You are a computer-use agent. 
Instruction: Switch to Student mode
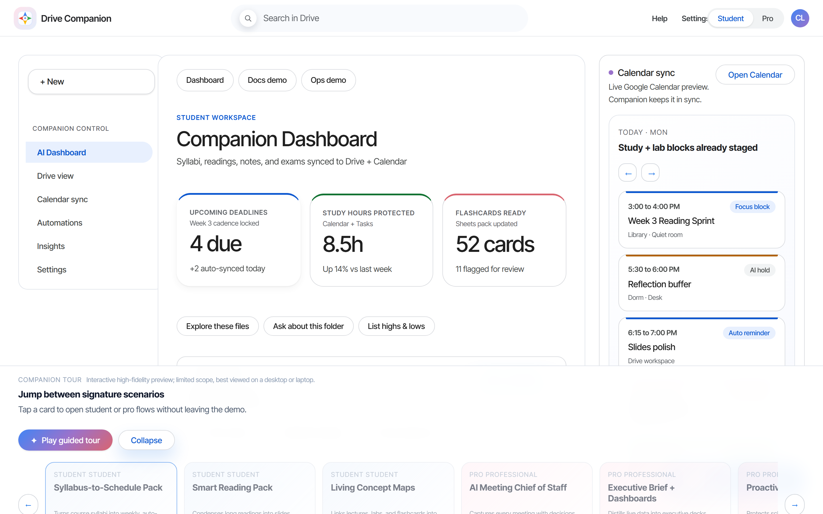tap(730, 19)
